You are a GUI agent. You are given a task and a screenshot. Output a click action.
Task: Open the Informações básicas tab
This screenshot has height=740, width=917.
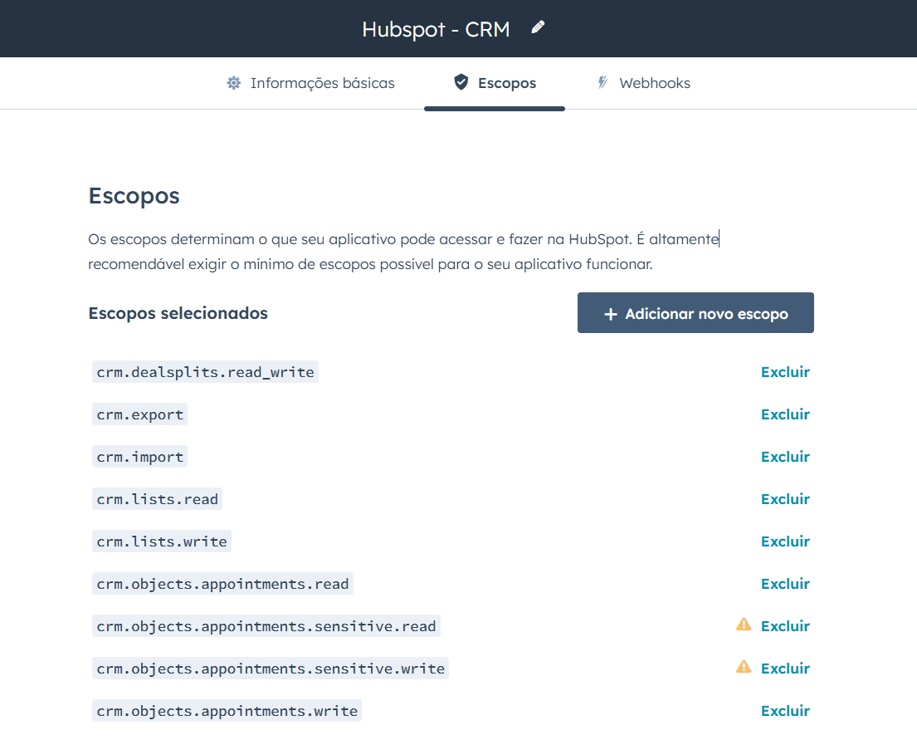click(x=322, y=83)
